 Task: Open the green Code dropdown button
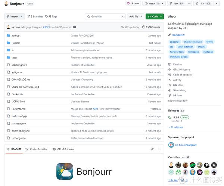155,16
